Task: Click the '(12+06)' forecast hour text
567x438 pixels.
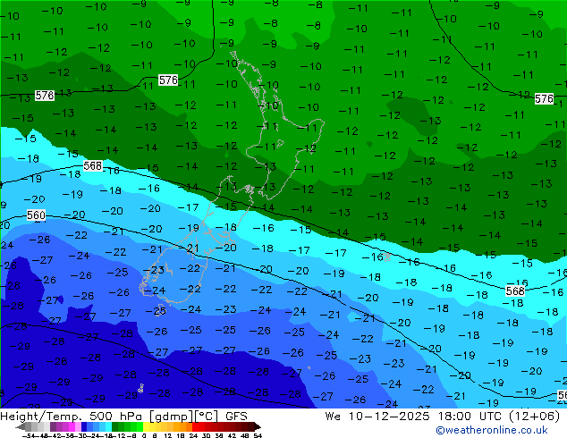Action: click(535, 417)
